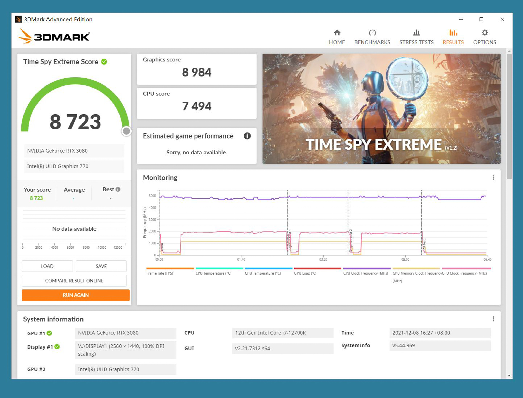Viewport: 523px width, 398px height.
Task: Click Compare Result Online button
Action: pos(74,281)
